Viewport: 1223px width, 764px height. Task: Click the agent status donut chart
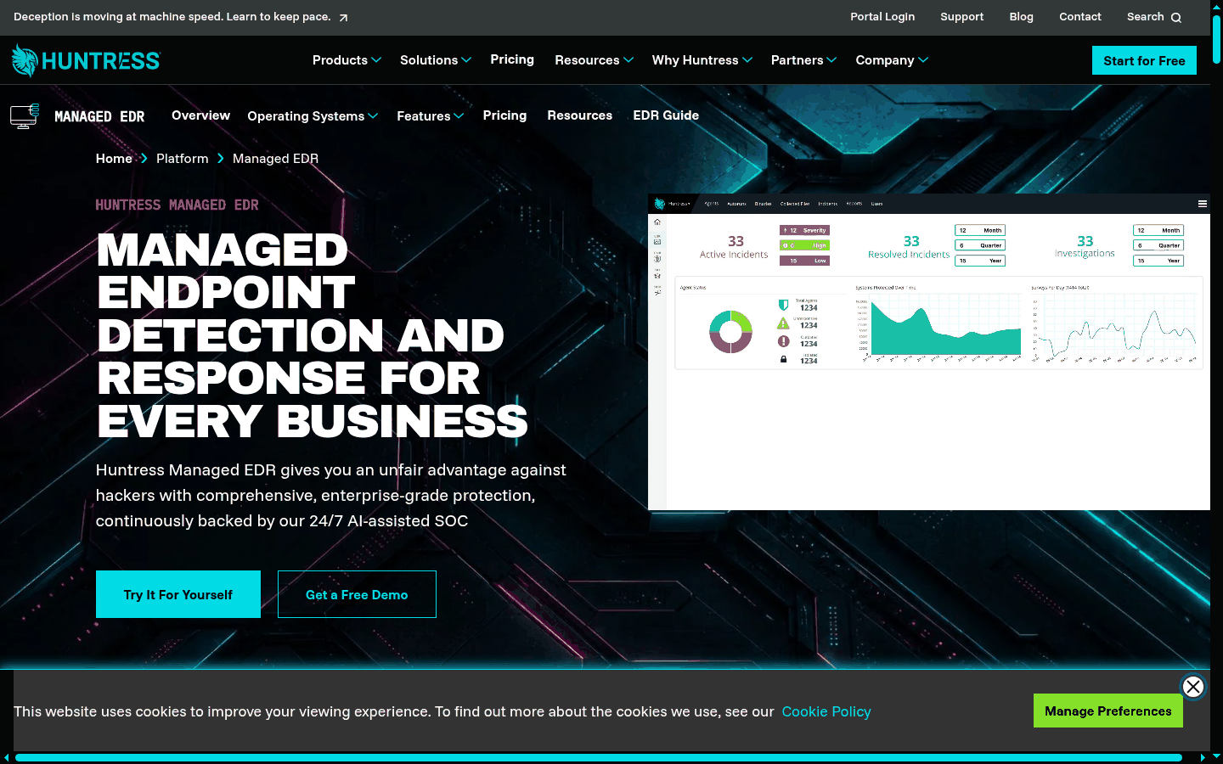click(730, 331)
